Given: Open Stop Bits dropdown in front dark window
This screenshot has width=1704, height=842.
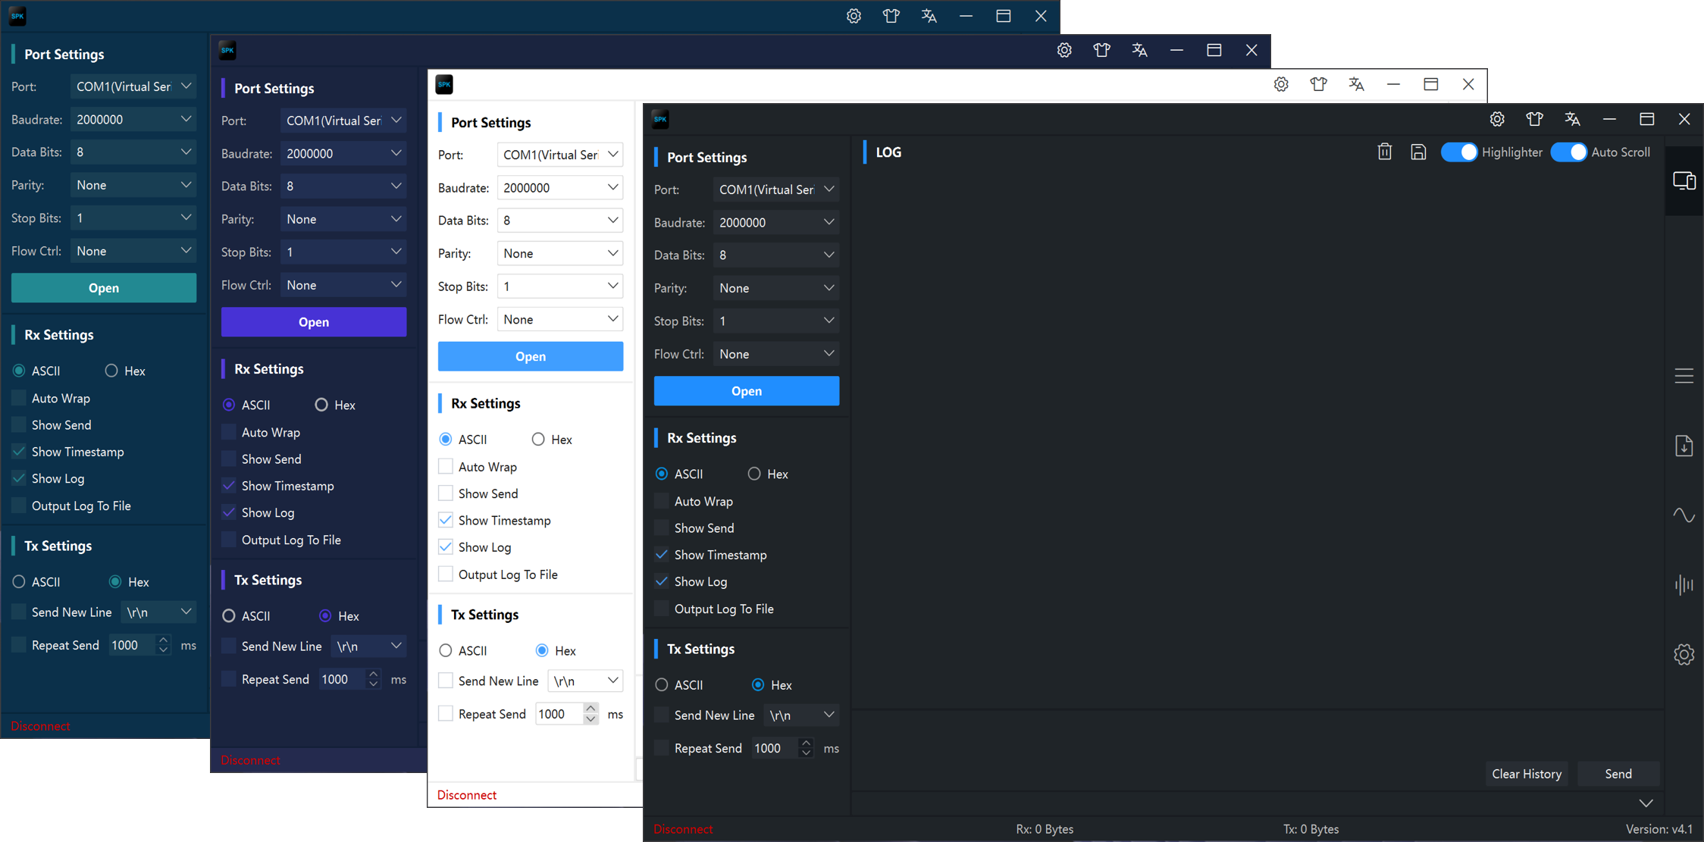Looking at the screenshot, I should coord(776,321).
